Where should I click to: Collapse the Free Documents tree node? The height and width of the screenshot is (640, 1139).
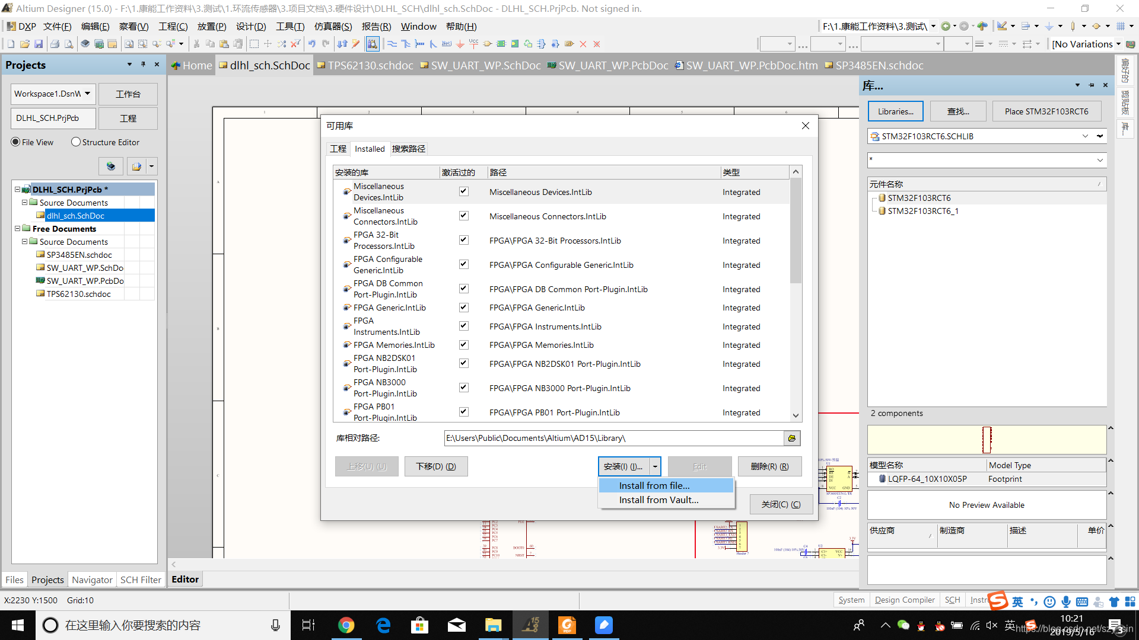[x=18, y=229]
